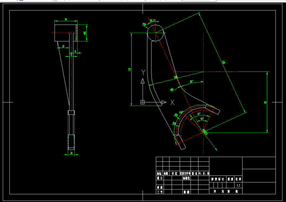Image resolution: width=286 pixels, height=202 pixels.
Task: Select the ø25 diameter text in side view
Action: click(x=85, y=33)
